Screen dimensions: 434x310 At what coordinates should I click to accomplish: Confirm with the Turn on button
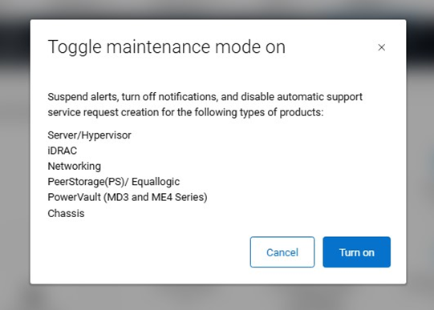pyautogui.click(x=356, y=252)
